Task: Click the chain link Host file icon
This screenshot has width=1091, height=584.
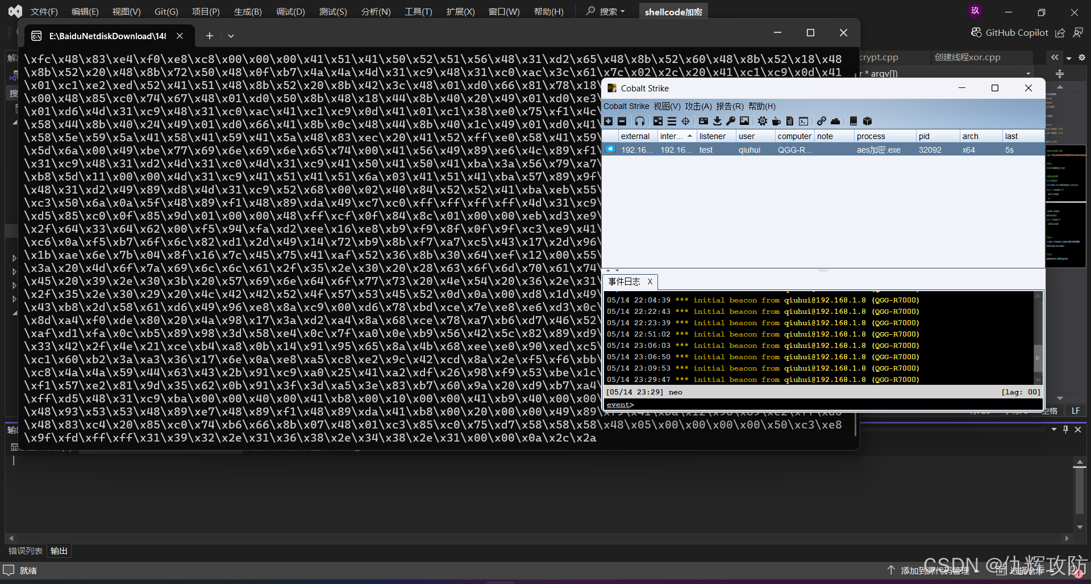Action: [822, 121]
